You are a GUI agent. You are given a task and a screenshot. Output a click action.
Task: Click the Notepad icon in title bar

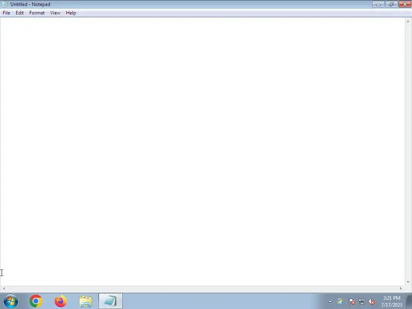tap(4, 4)
